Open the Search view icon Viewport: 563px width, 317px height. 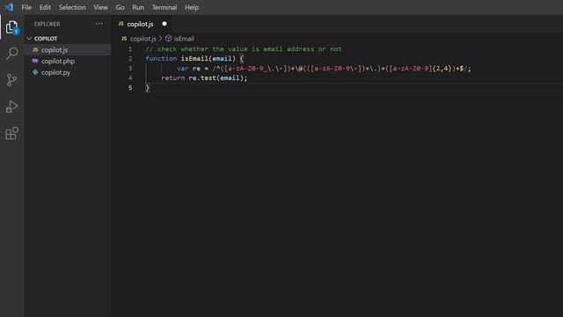coord(11,54)
